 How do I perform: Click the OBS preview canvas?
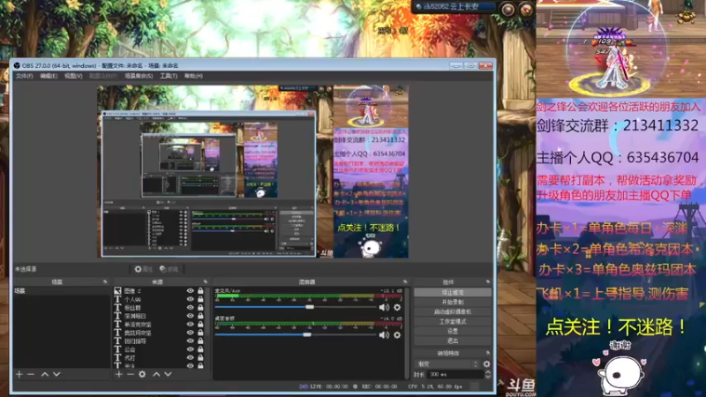point(252,171)
